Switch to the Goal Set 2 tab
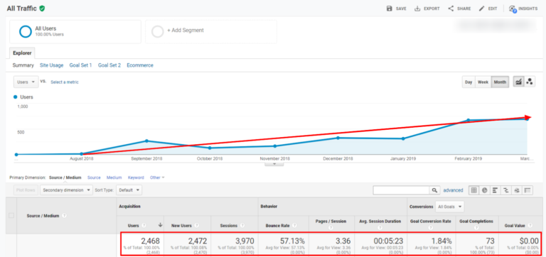Viewport: 546px width, 257px height. click(x=109, y=65)
